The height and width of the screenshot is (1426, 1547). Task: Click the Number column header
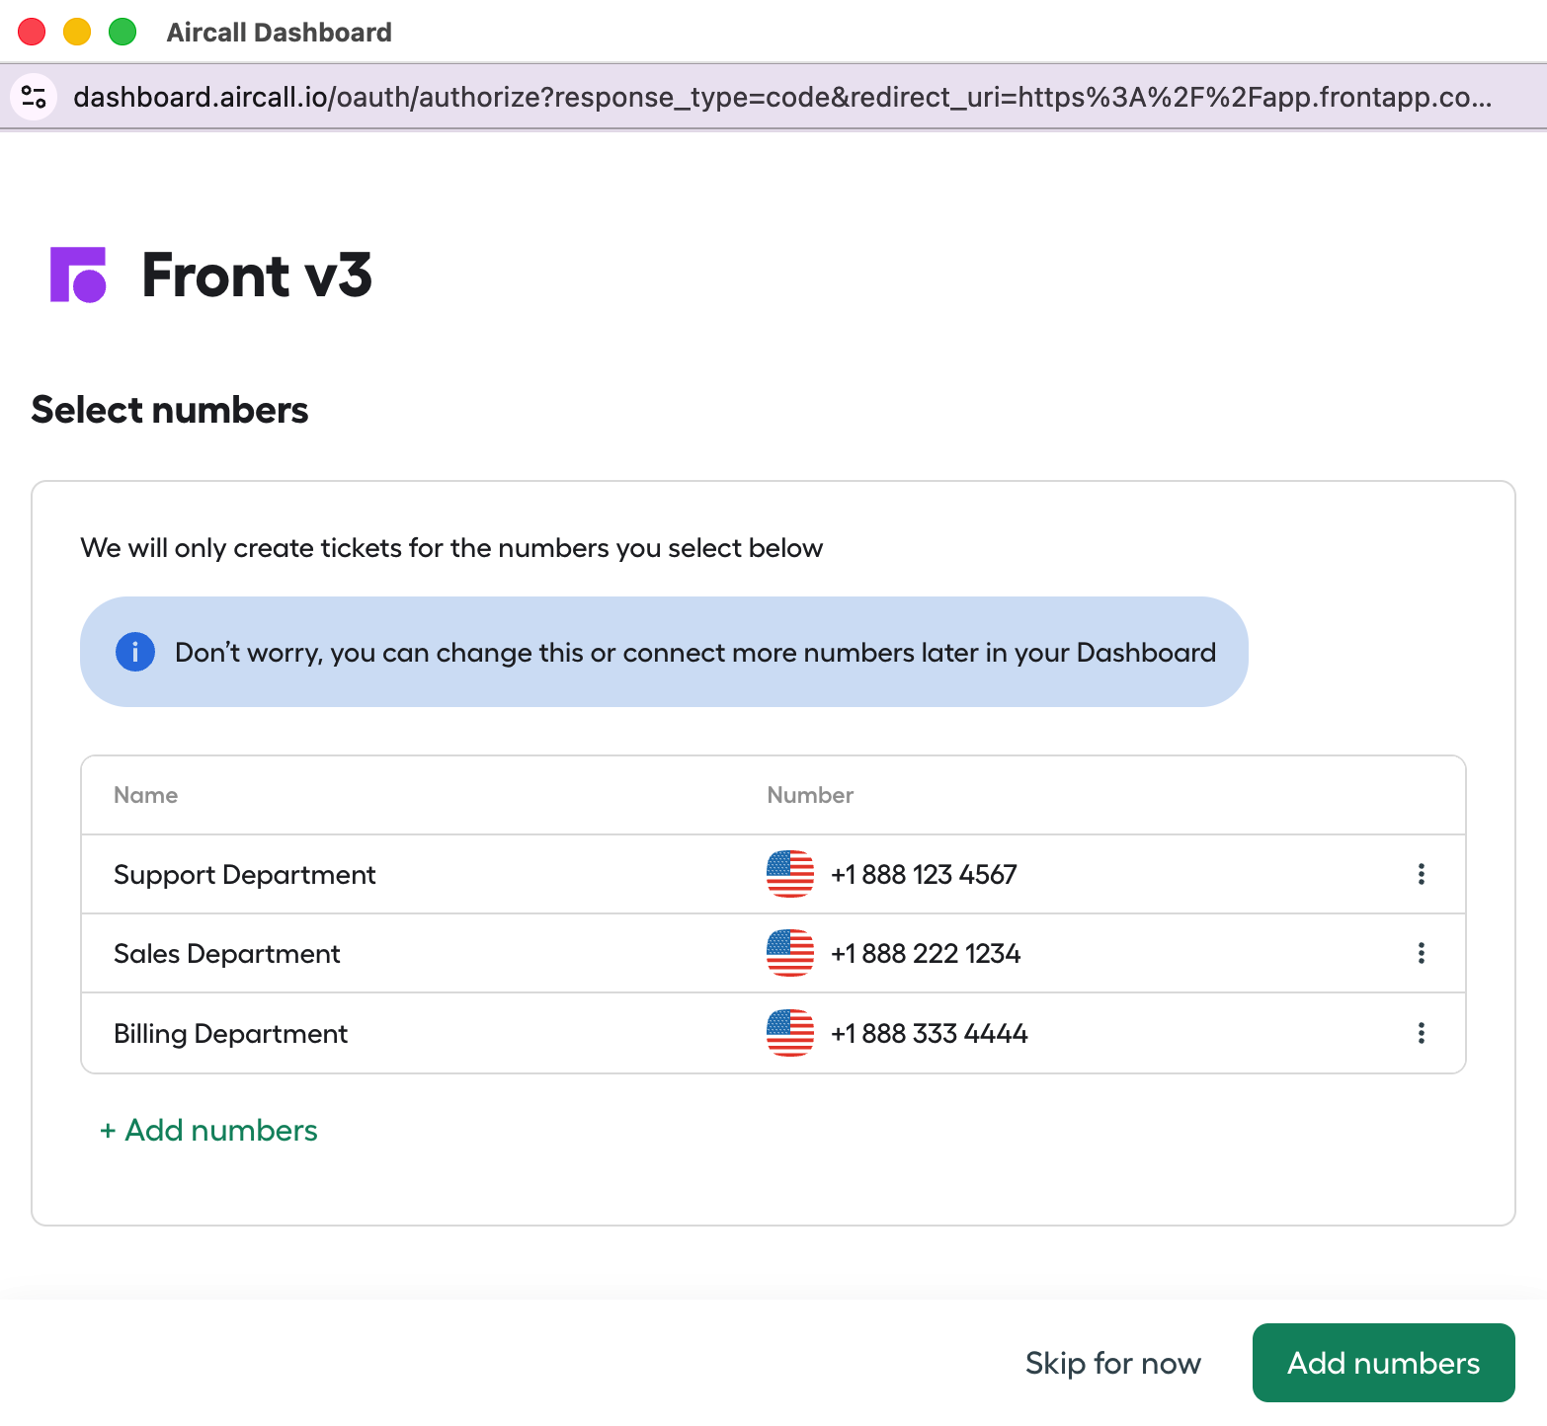(810, 795)
